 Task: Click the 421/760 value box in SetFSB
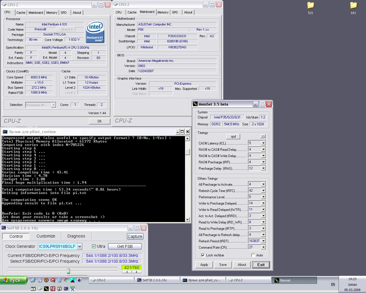coord(132,268)
